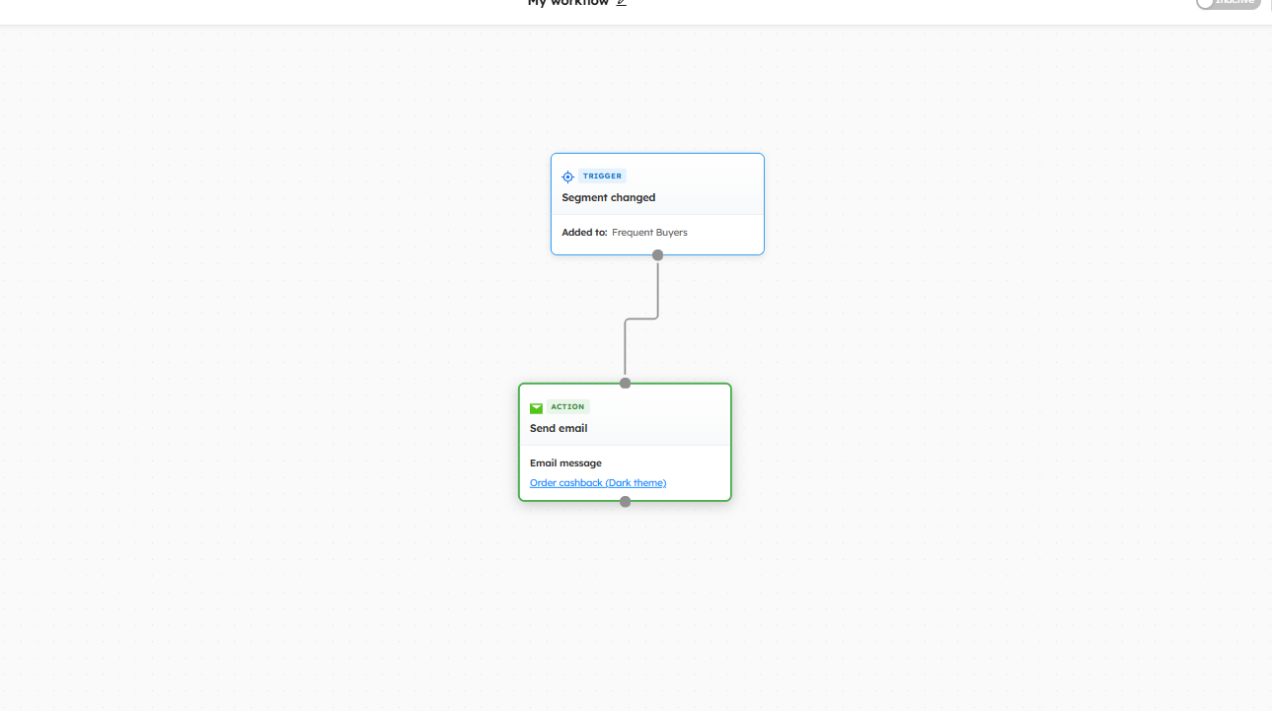The width and height of the screenshot is (1272, 711).
Task: Click the green envelope email icon
Action: (x=536, y=408)
